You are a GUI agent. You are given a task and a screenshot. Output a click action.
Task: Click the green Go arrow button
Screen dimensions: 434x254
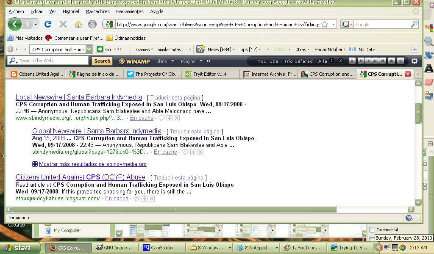(100, 49)
